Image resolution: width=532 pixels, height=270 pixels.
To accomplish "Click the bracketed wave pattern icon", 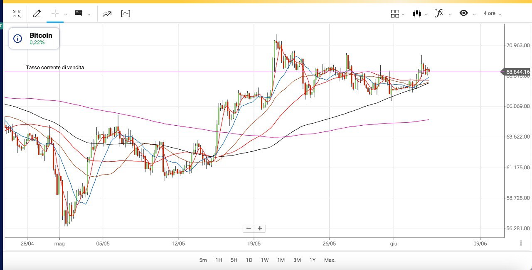I will pyautogui.click(x=126, y=14).
